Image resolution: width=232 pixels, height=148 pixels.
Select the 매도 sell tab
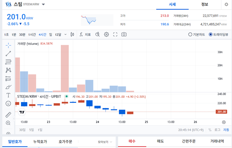point(160,141)
